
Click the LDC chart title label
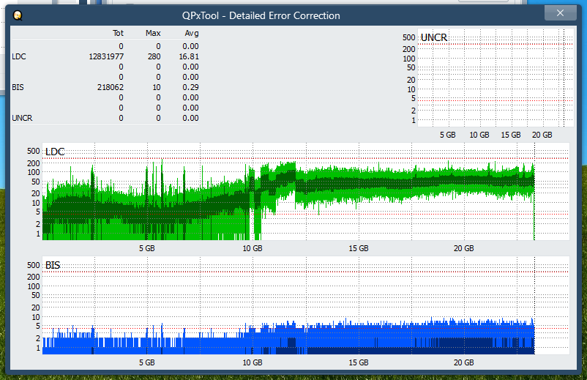coord(55,152)
